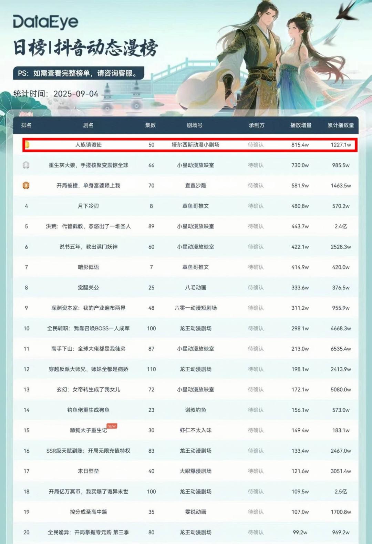
Task: Click the silver second-place medal icon
Action: tap(26, 165)
